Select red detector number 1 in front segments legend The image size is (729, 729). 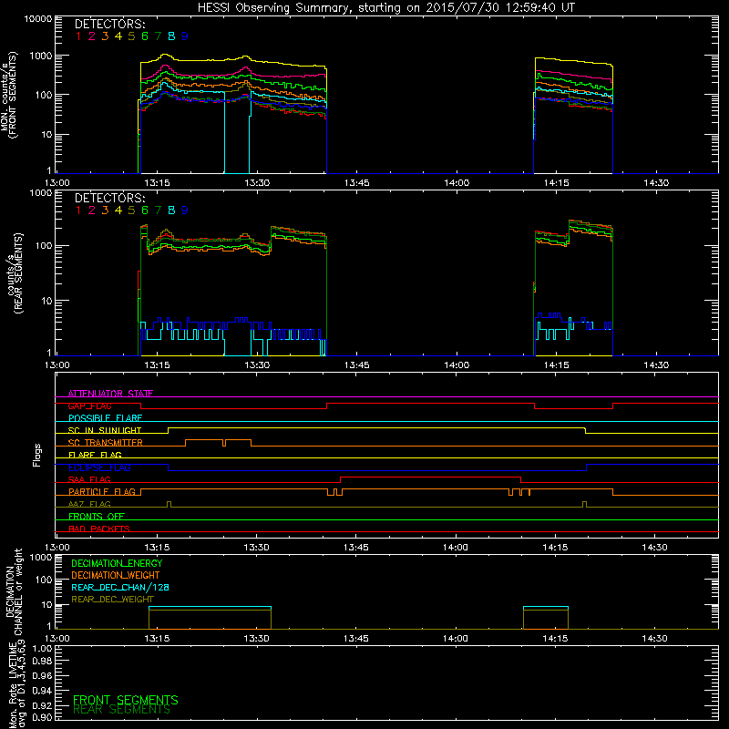78,36
